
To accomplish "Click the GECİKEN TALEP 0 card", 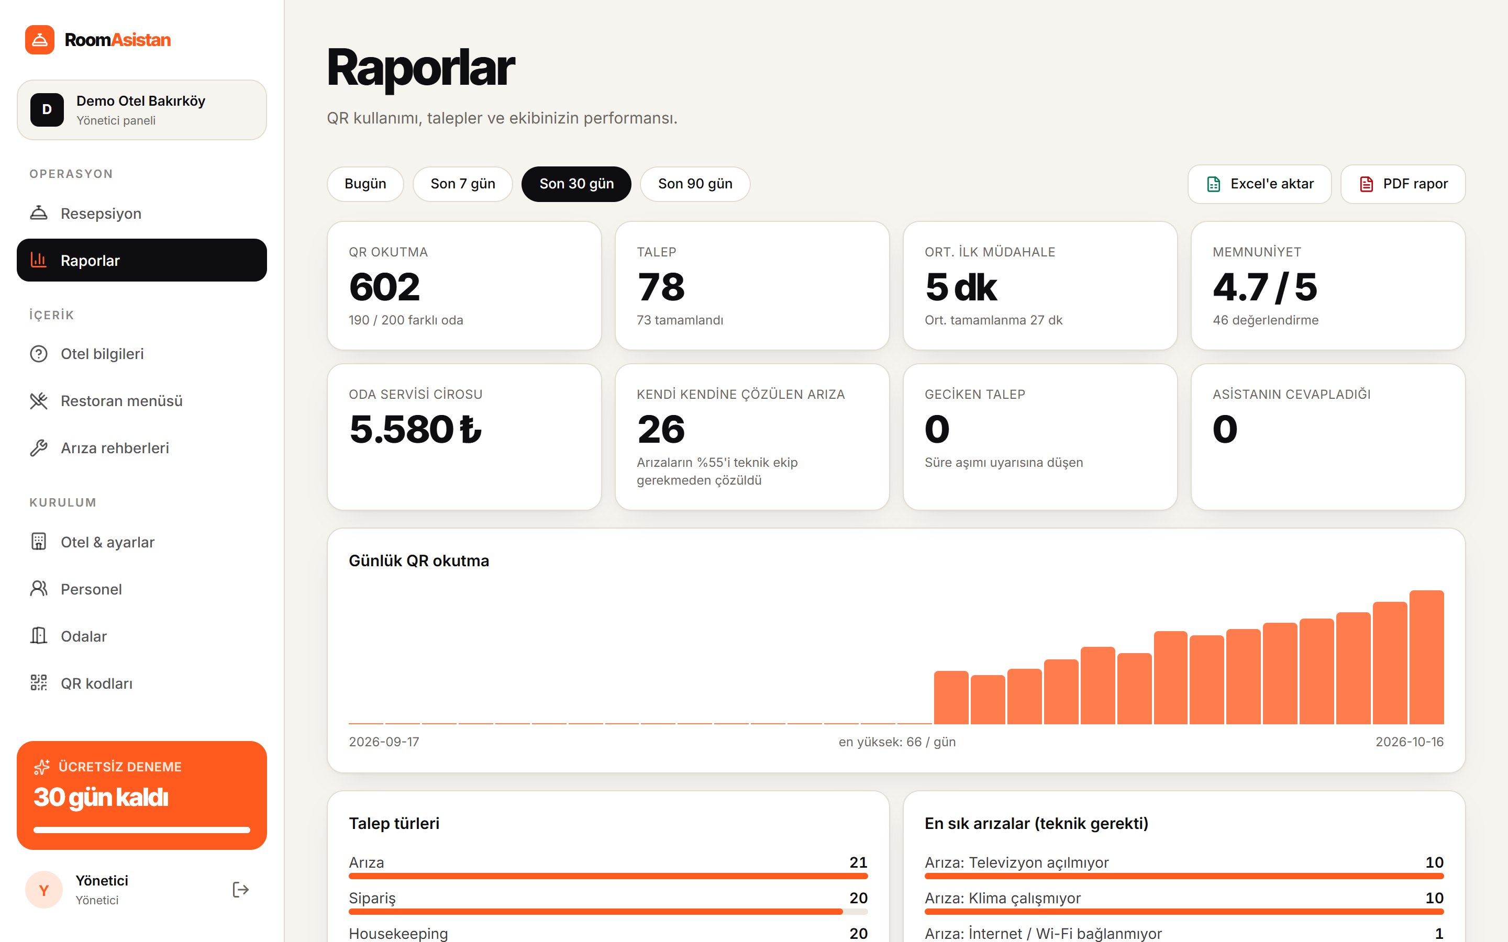I will click(1040, 437).
